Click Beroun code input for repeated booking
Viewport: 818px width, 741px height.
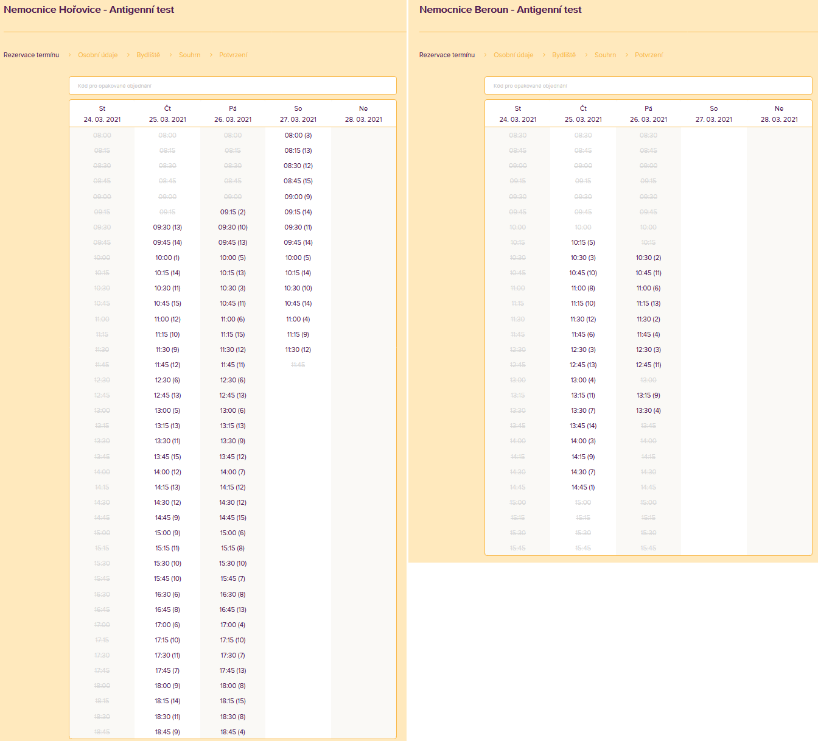(648, 86)
